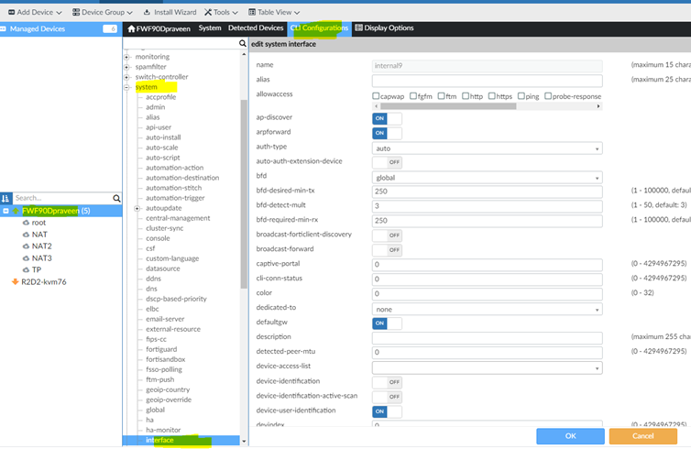The width and height of the screenshot is (691, 449).
Task: Click the bfd-desired-min-tx field
Action: (487, 192)
